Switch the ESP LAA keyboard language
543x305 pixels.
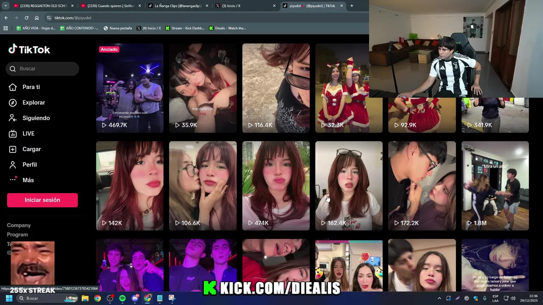pos(495,298)
